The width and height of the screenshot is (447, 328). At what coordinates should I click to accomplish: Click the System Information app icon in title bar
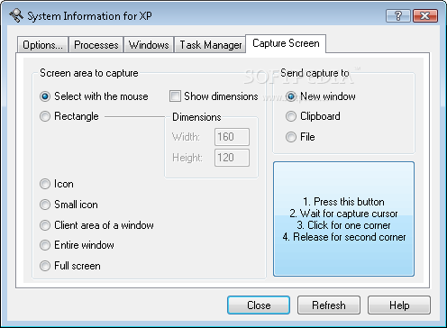pyautogui.click(x=16, y=15)
